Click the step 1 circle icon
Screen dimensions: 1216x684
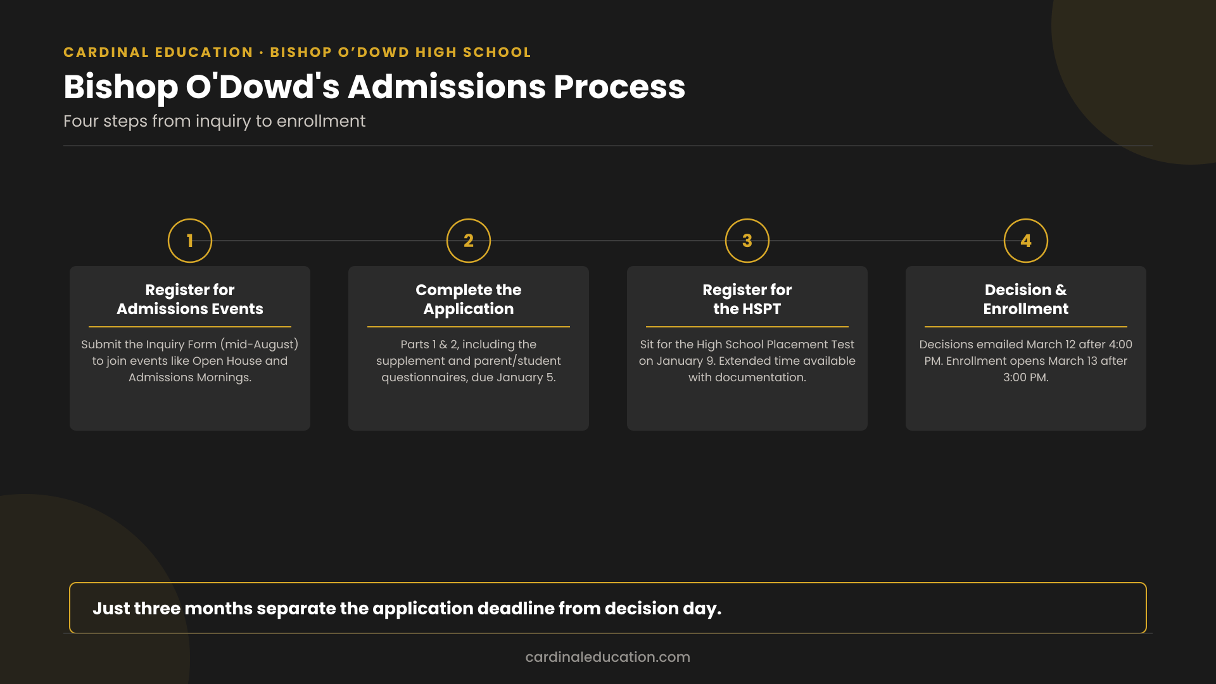tap(190, 241)
